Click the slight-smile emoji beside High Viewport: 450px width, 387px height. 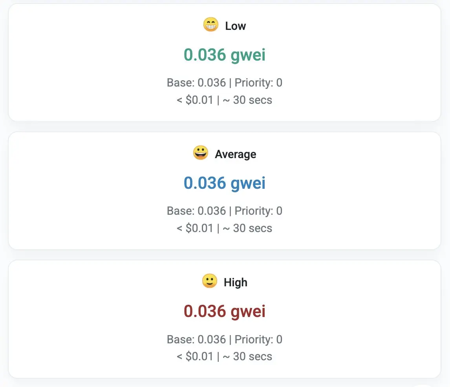point(209,281)
